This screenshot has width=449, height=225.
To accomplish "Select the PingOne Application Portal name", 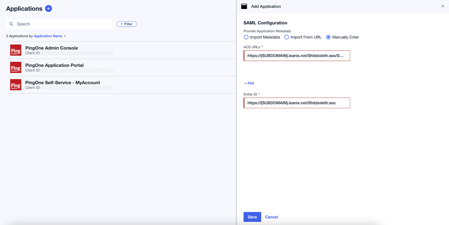I will pyautogui.click(x=54, y=65).
